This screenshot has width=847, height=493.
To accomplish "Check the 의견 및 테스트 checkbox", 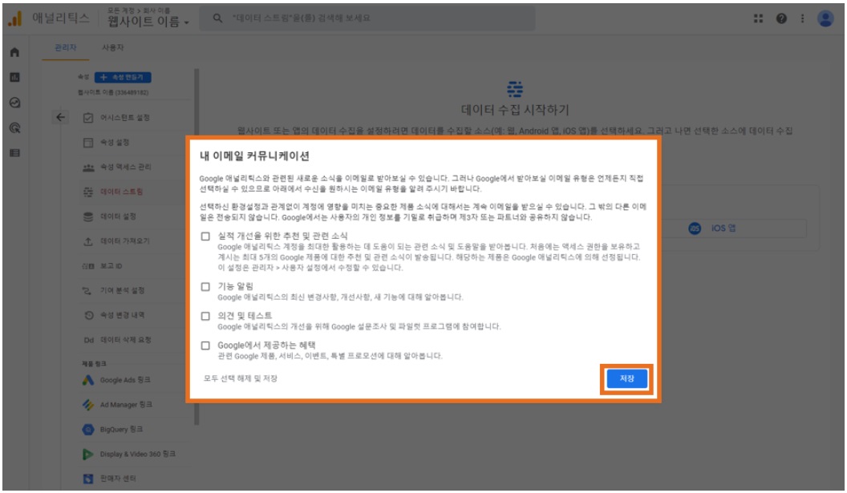I will [x=205, y=316].
